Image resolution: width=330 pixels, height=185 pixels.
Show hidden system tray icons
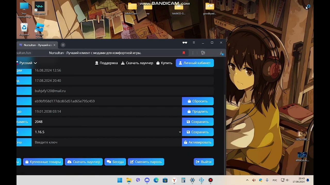click(x=247, y=180)
